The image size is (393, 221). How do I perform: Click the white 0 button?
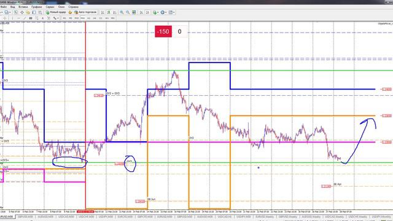[x=179, y=31]
